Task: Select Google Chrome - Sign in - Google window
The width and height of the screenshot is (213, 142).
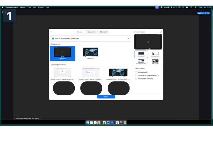Action: point(91,74)
